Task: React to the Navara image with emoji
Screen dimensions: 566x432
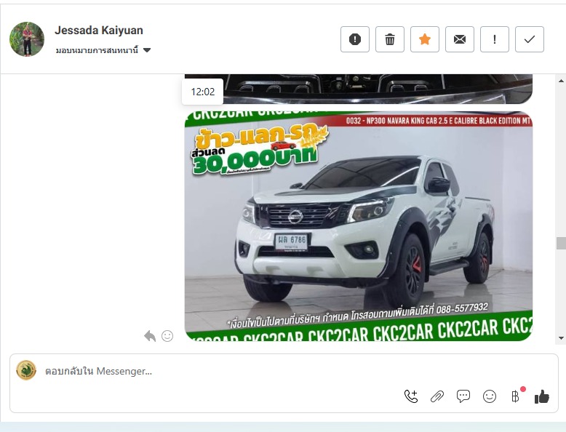Action: 167,336
